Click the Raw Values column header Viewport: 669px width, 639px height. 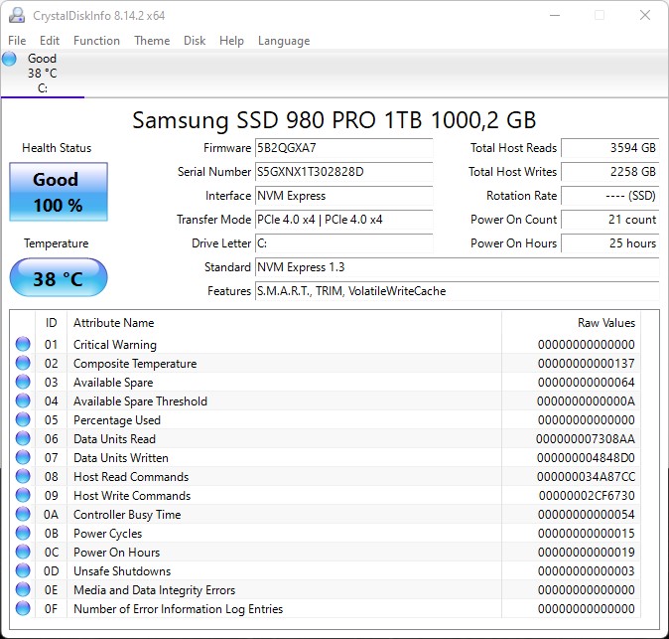point(605,323)
